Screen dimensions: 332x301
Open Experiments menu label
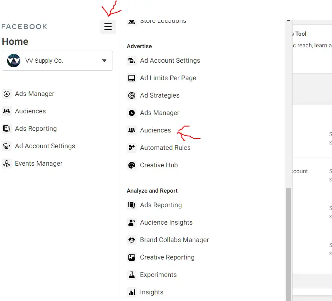[158, 275]
